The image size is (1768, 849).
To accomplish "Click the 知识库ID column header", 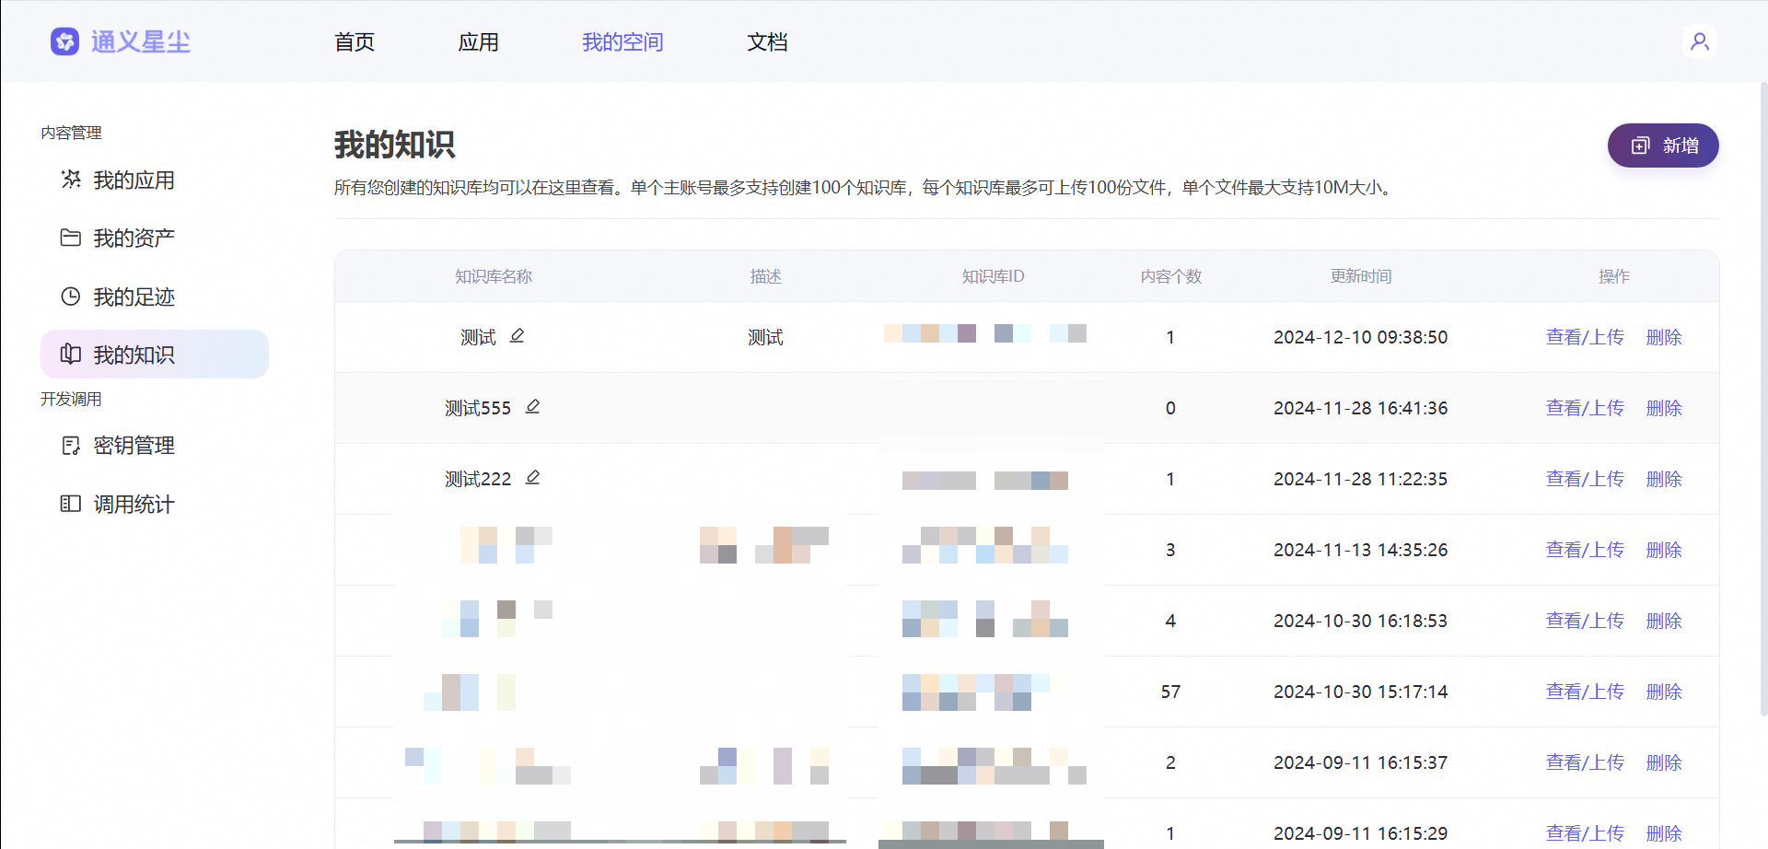I will point(993,276).
